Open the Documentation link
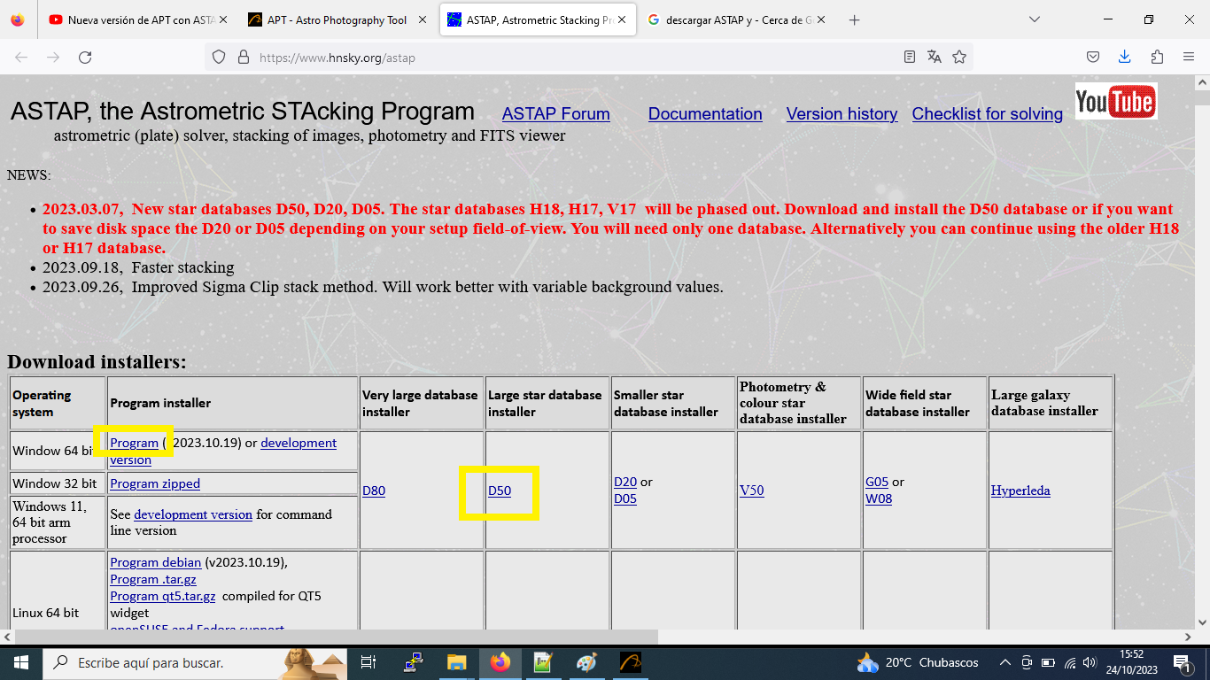 (705, 114)
